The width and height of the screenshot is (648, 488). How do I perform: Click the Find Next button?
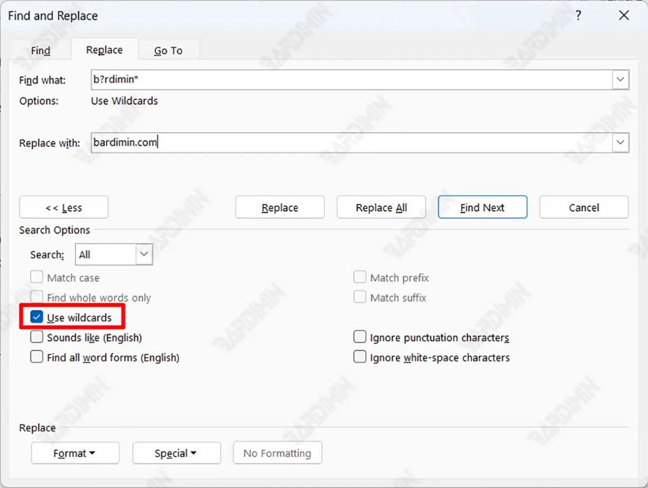482,208
